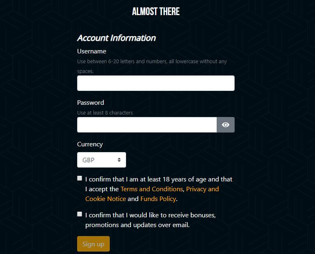The width and height of the screenshot is (315, 254).
Task: Tick the 18 years age confirmation checkbox
Action: click(x=80, y=178)
